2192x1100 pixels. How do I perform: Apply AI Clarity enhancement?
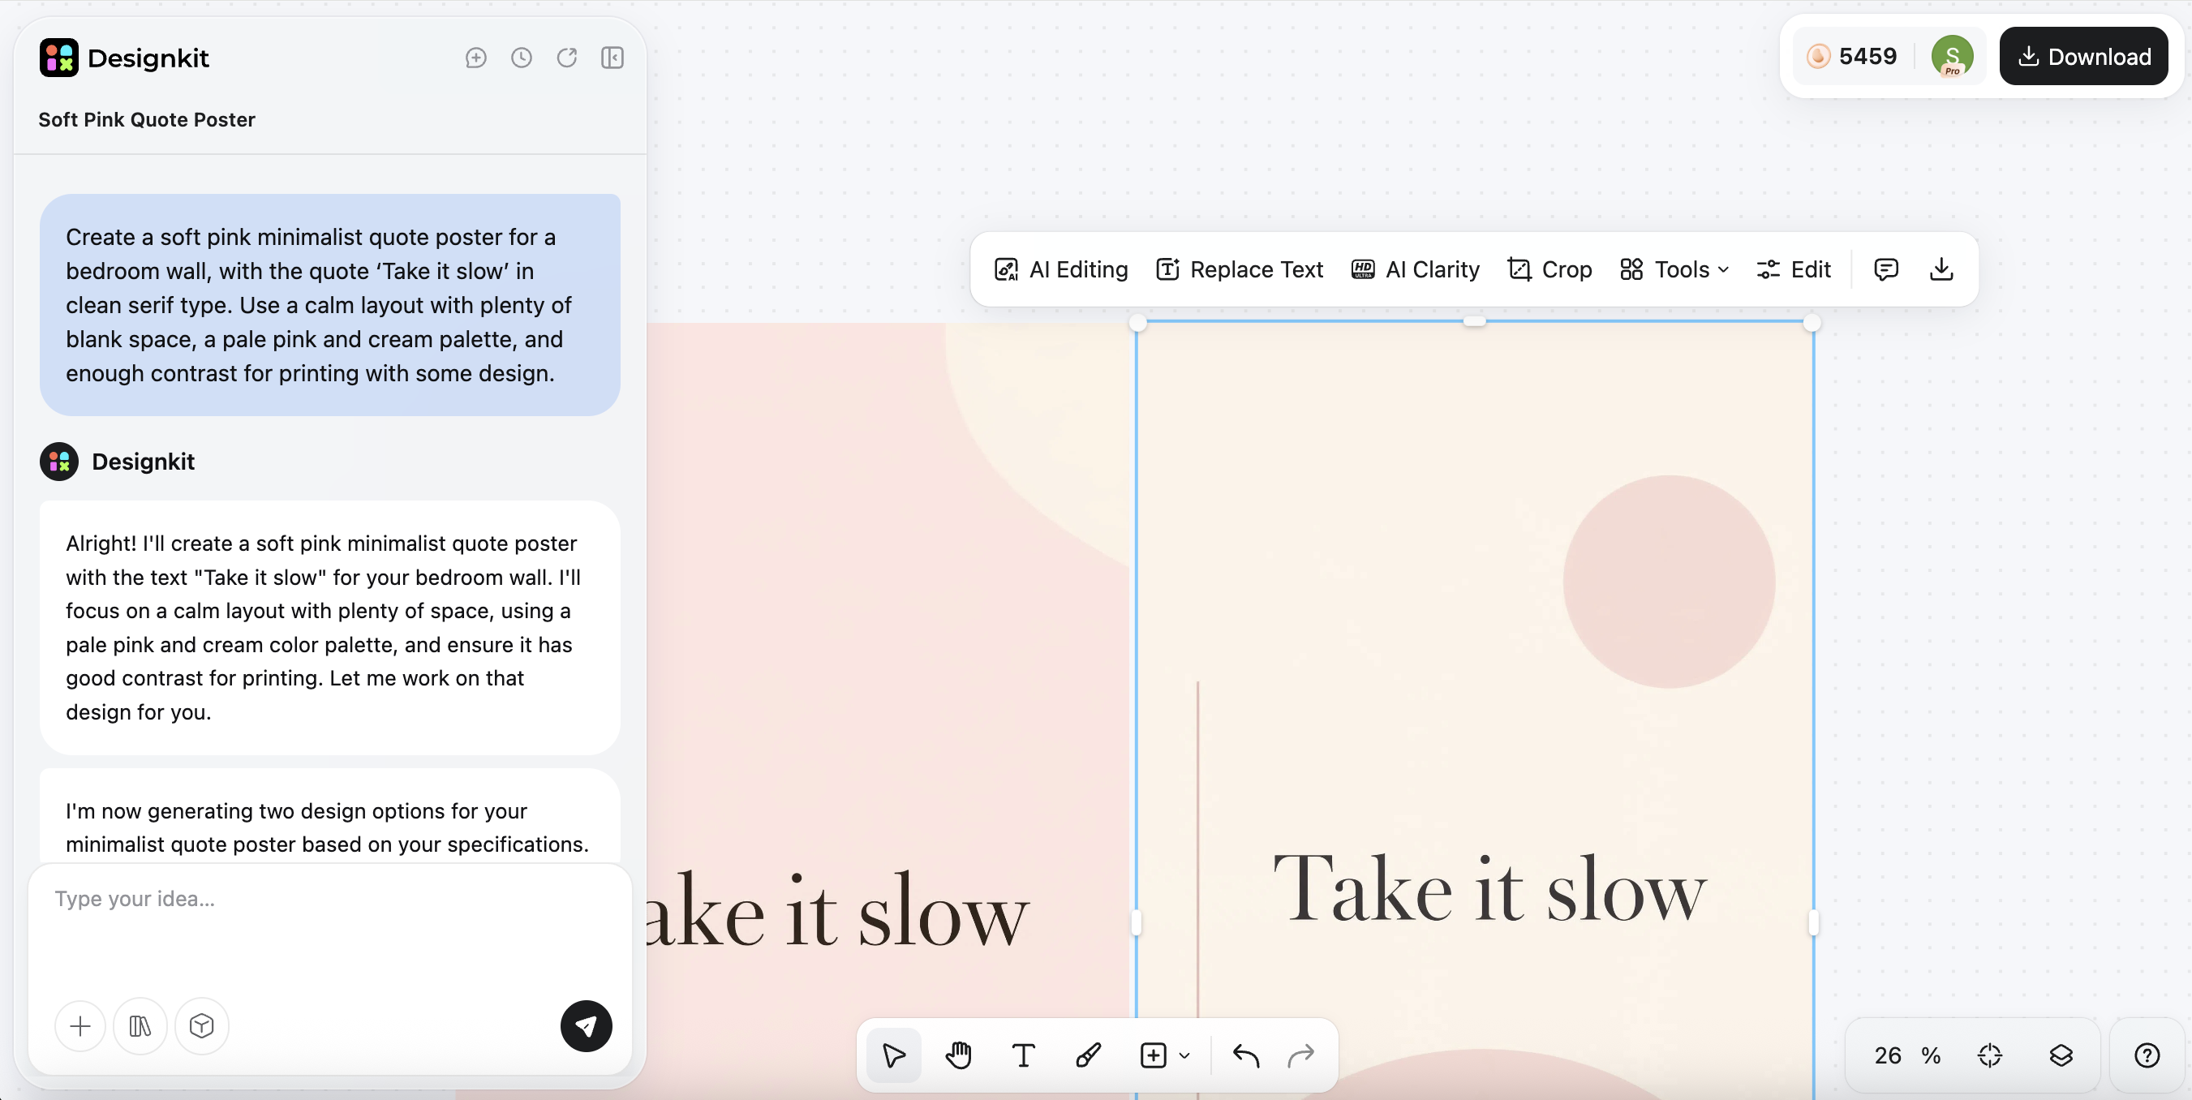1414,269
